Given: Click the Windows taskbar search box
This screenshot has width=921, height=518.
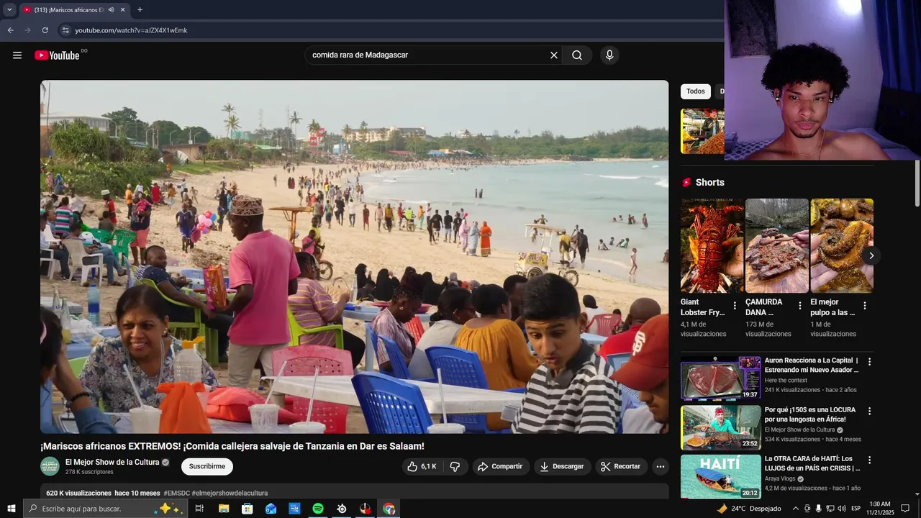Looking at the screenshot, I should pos(106,509).
